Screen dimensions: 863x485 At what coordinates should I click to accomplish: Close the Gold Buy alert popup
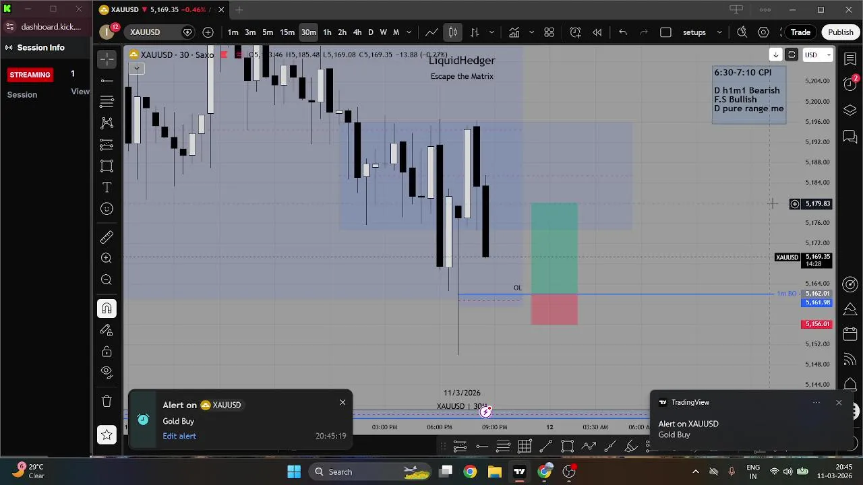coord(343,402)
